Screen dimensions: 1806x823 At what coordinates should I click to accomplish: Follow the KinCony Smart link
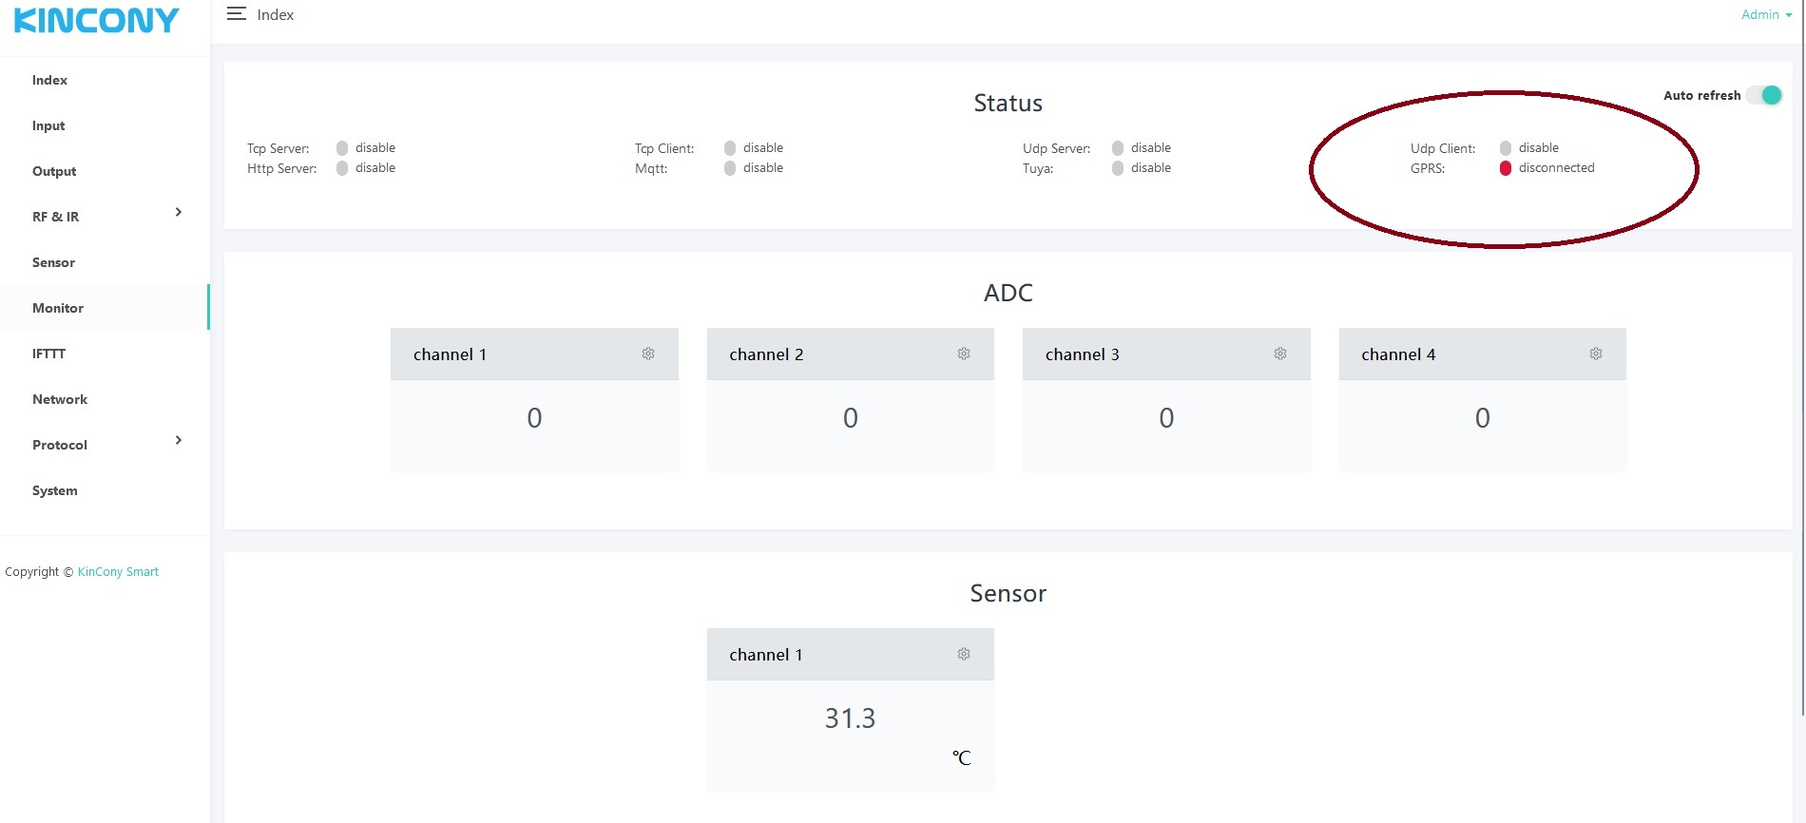(x=118, y=572)
